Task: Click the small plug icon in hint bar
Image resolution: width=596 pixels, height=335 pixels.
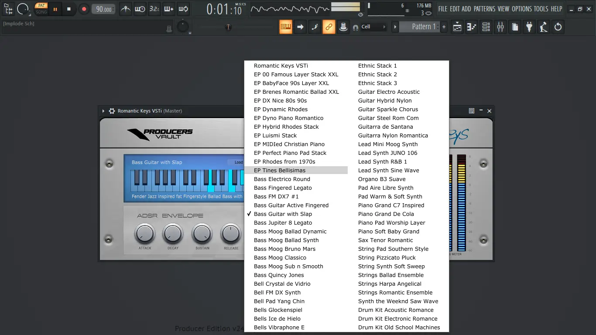Action: [x=169, y=29]
